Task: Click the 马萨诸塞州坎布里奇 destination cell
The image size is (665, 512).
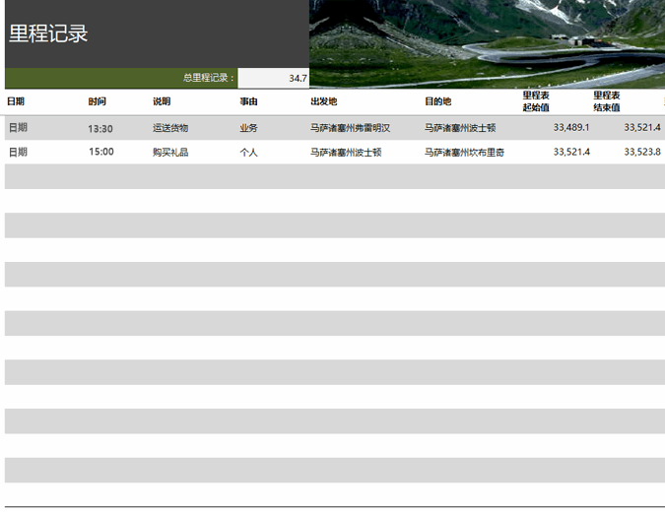Action: pyautogui.click(x=465, y=153)
